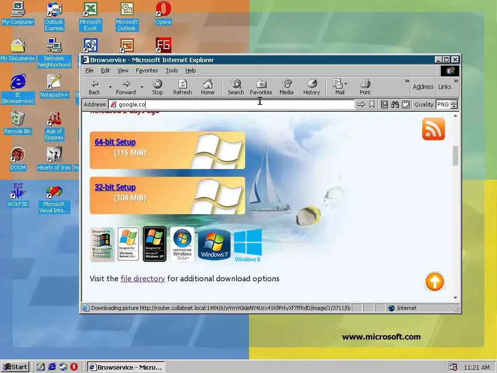Screen dimensions: 497x373
Task: Refresh the current page
Action: click(182, 87)
